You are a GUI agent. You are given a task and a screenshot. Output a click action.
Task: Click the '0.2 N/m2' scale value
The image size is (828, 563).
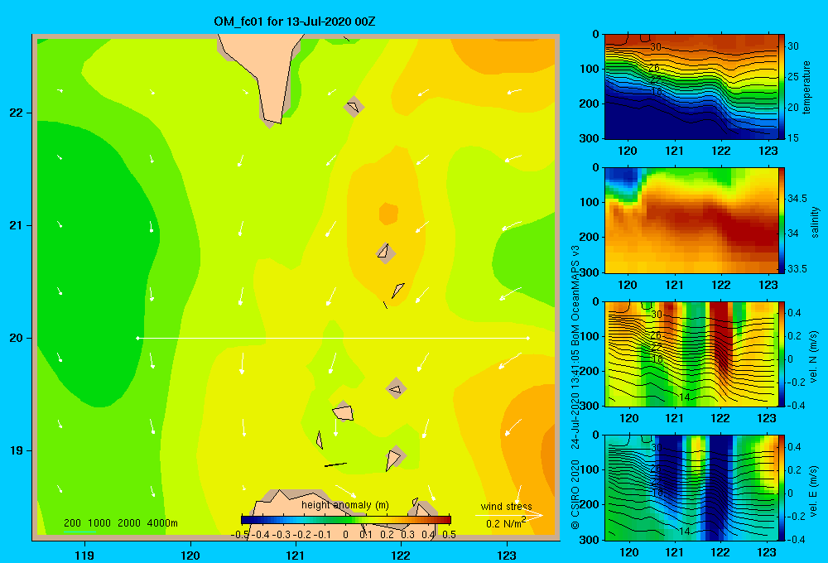[x=506, y=523]
